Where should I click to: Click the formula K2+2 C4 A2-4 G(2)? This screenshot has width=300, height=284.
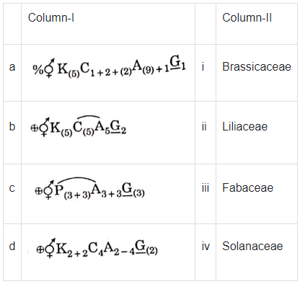97,247
